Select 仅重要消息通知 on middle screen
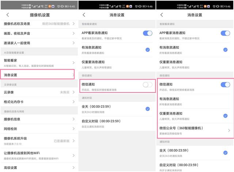 117,64
